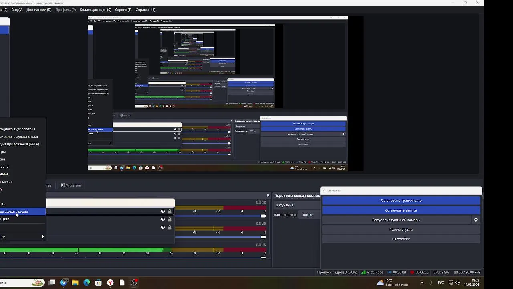This screenshot has height=289, width=513.
Task: Open the Справка (H) menu
Action: pos(145,10)
